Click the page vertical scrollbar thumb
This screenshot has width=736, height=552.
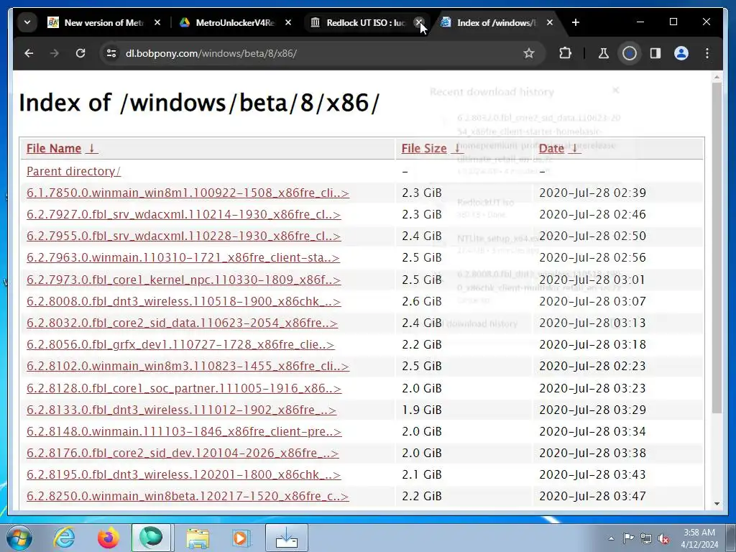click(717, 248)
